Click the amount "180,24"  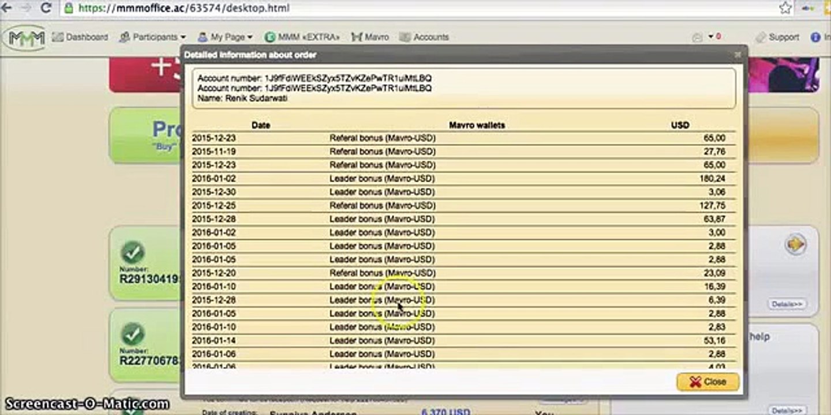713,179
